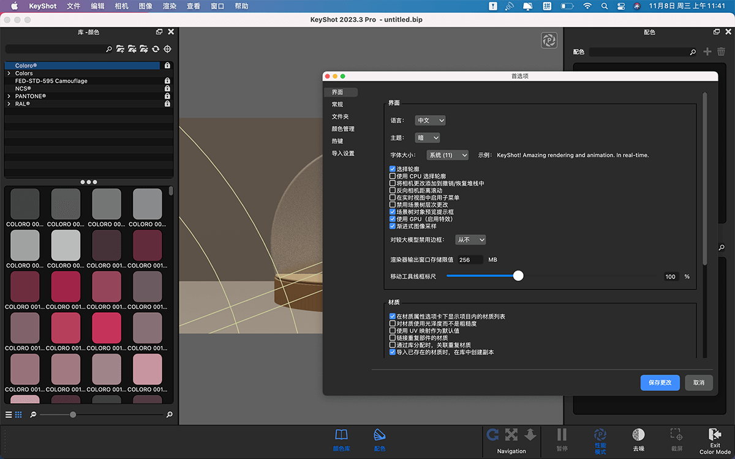
Task: Click 保存更改 button
Action: 660,382
